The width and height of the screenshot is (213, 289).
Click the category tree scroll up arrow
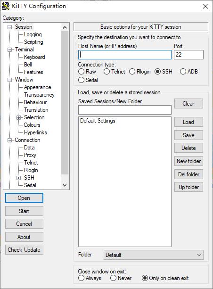[65, 27]
